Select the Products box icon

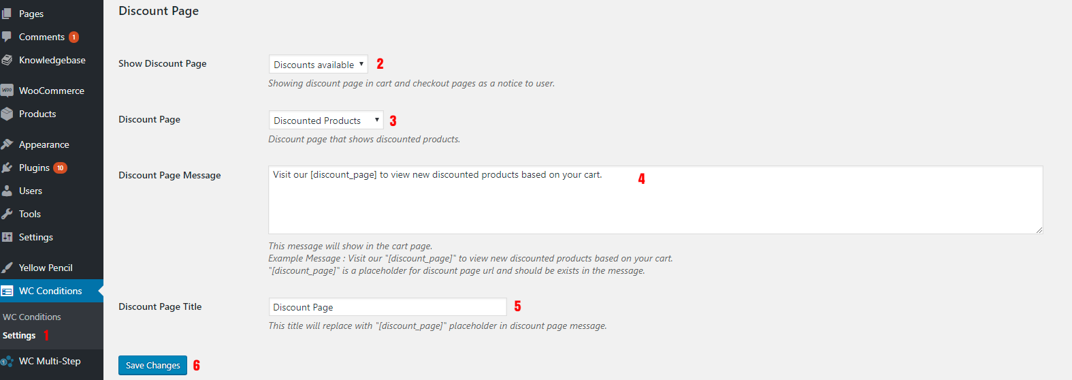pyautogui.click(x=7, y=114)
